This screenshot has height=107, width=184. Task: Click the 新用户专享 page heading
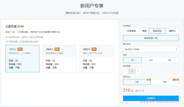point(92,6)
